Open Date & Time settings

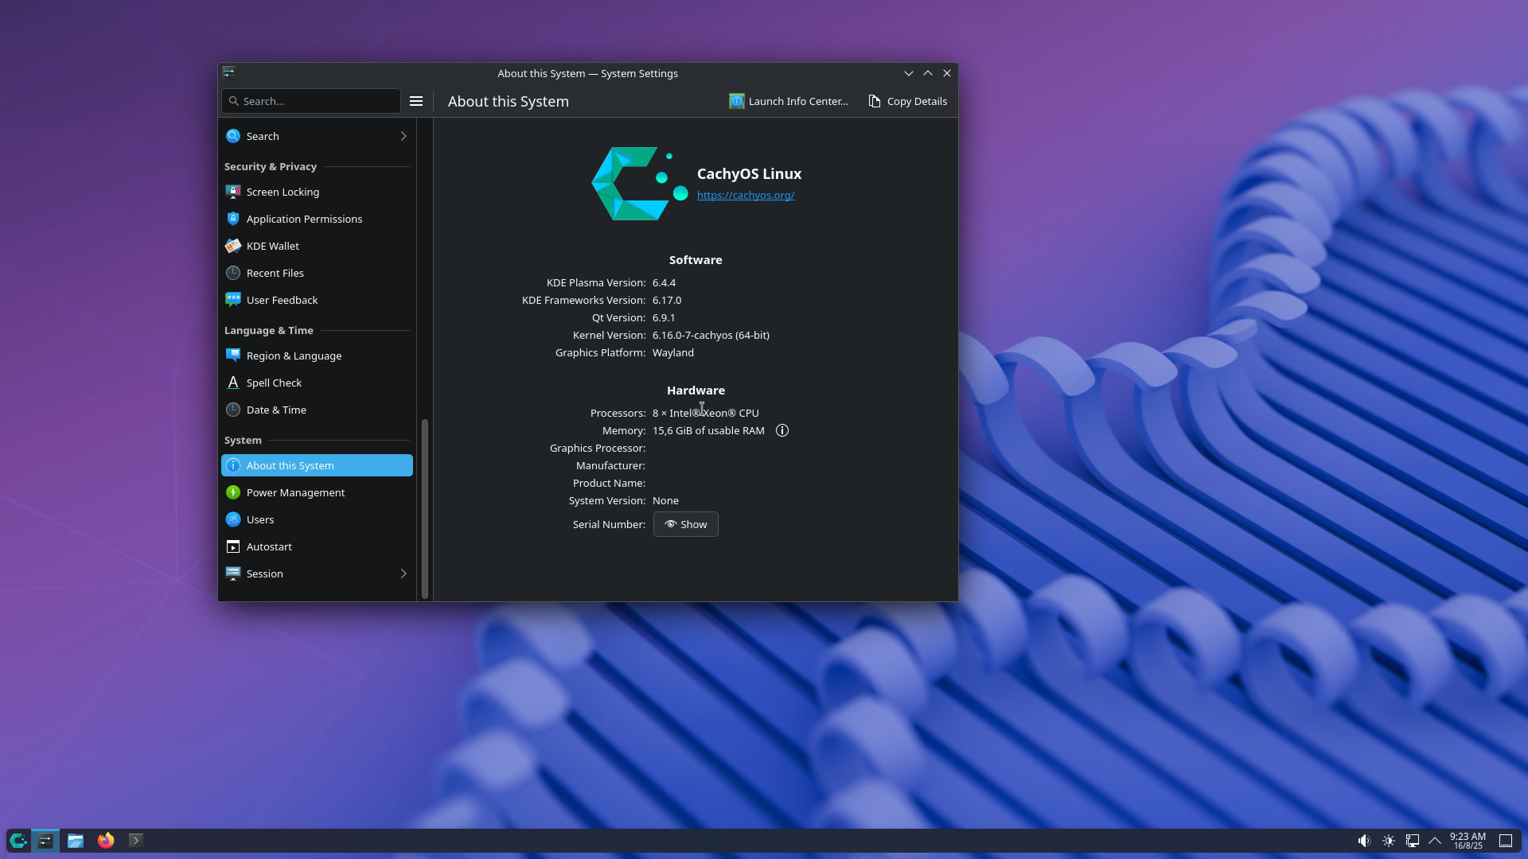pyautogui.click(x=317, y=410)
